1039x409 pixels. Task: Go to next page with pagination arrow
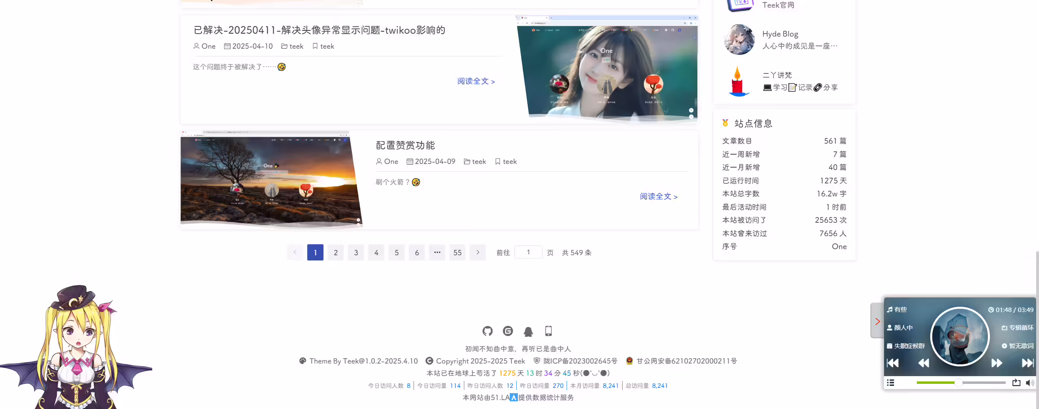[478, 252]
